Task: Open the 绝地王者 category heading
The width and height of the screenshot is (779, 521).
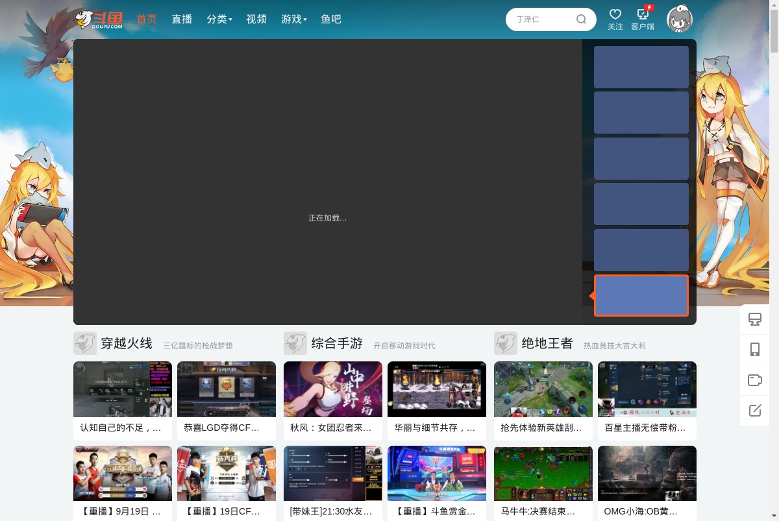Action: tap(547, 343)
